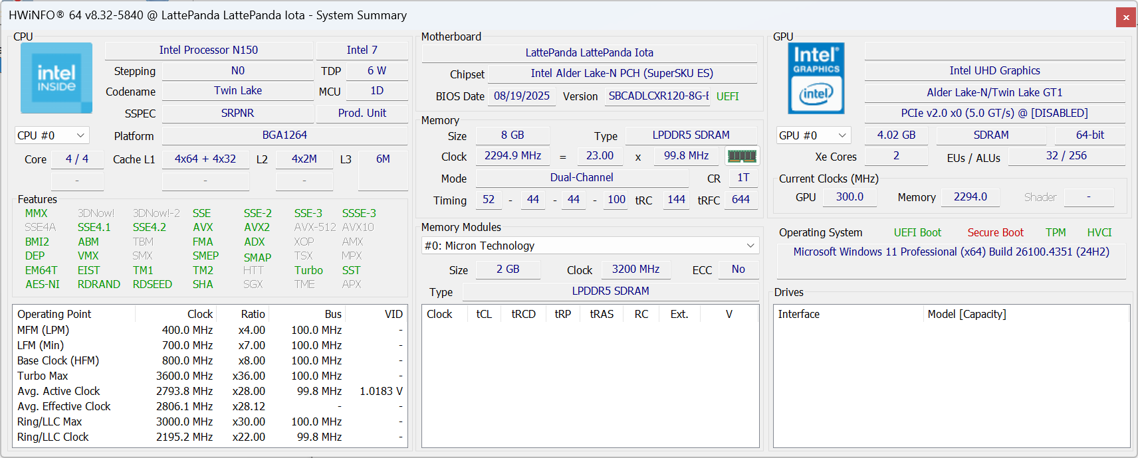Image resolution: width=1138 pixels, height=458 pixels.
Task: Click the green UEFI label beside BIOS version
Action: [x=727, y=96]
